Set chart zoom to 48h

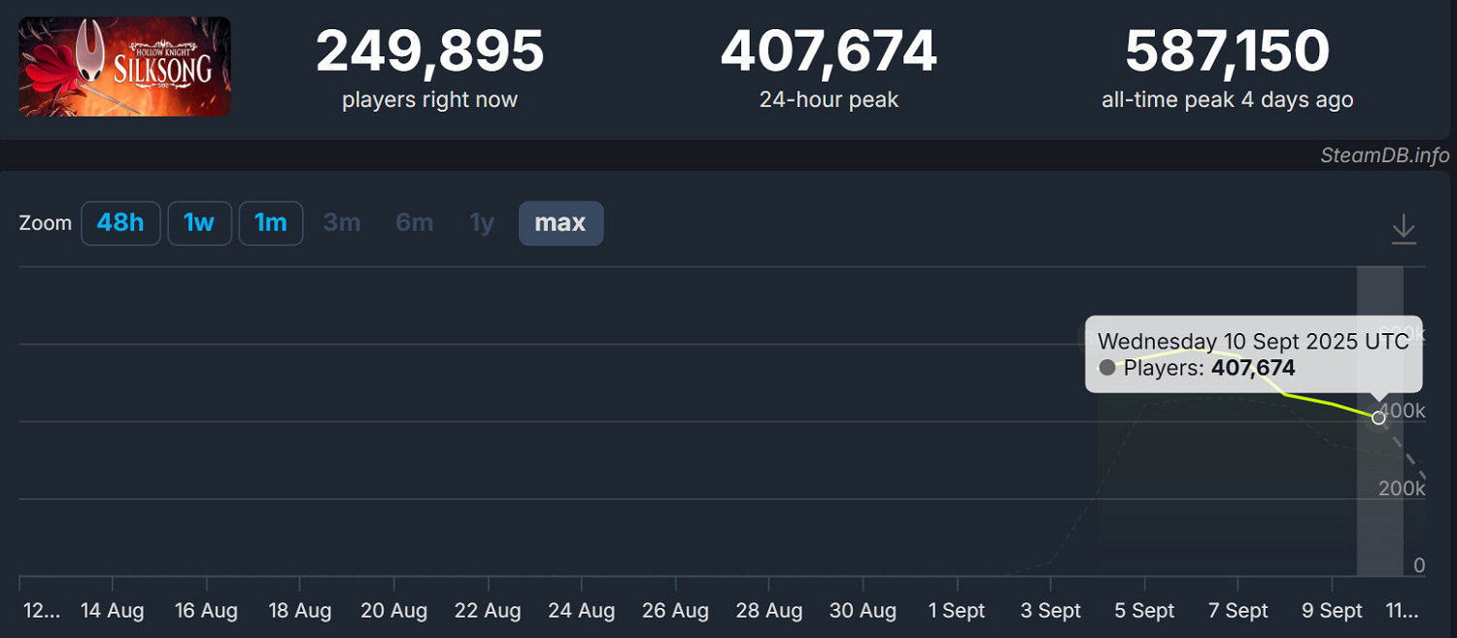120,223
